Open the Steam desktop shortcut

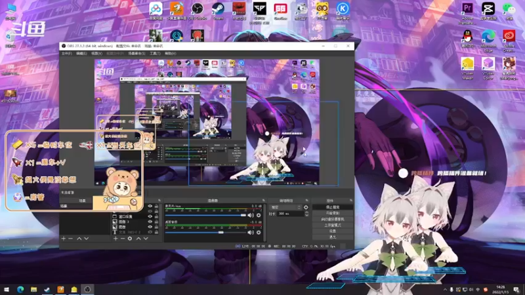(x=218, y=10)
